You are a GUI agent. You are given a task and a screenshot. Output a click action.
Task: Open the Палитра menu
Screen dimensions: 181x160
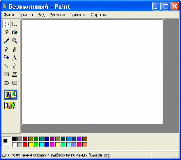click(x=78, y=15)
